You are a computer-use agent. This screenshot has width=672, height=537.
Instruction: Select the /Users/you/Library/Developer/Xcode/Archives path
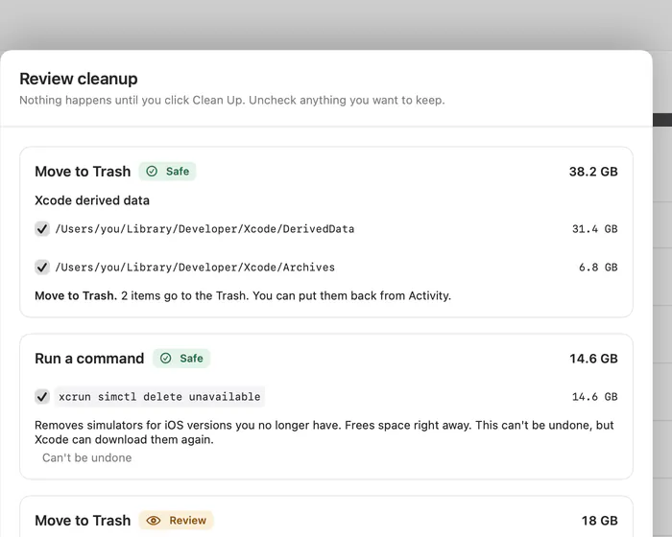click(x=195, y=268)
